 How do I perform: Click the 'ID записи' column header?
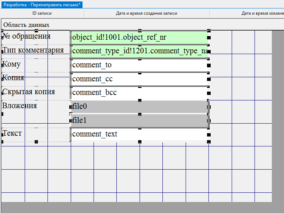(x=42, y=13)
